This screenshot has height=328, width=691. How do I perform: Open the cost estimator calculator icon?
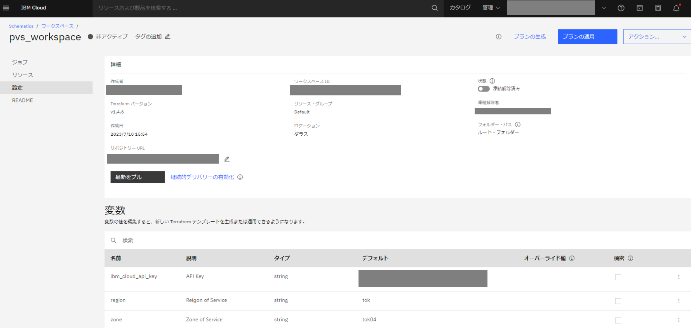point(658,8)
